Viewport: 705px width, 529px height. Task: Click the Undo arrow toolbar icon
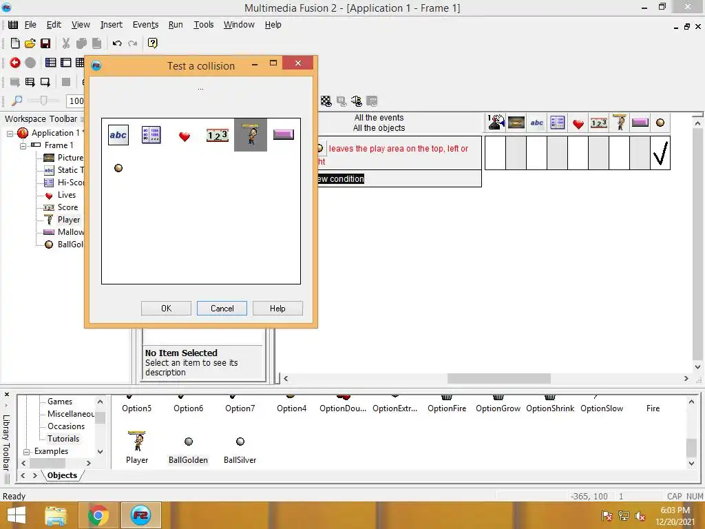tap(117, 43)
